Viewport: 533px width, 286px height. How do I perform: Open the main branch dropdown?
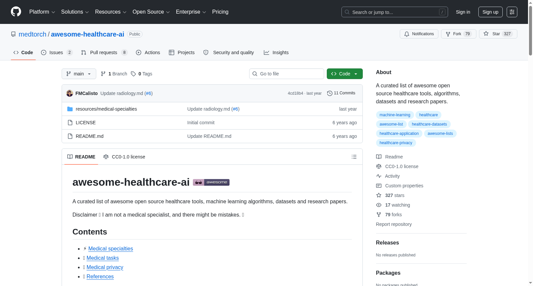pyautogui.click(x=79, y=74)
